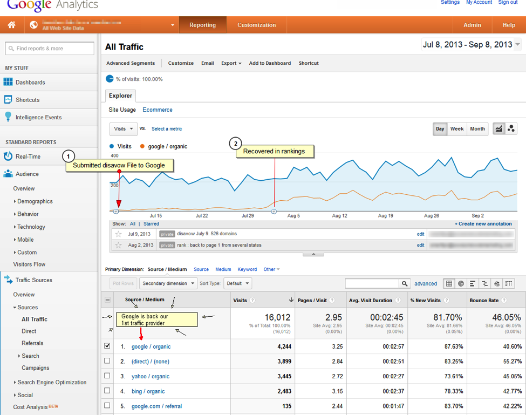Open the Visits metric dropdown
This screenshot has height=415, width=526.
point(124,129)
